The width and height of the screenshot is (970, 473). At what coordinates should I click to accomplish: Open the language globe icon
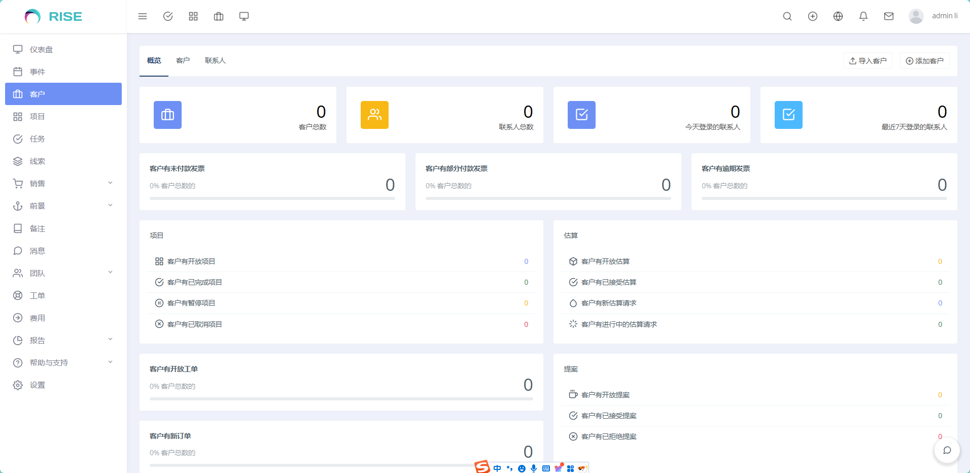[x=838, y=16]
